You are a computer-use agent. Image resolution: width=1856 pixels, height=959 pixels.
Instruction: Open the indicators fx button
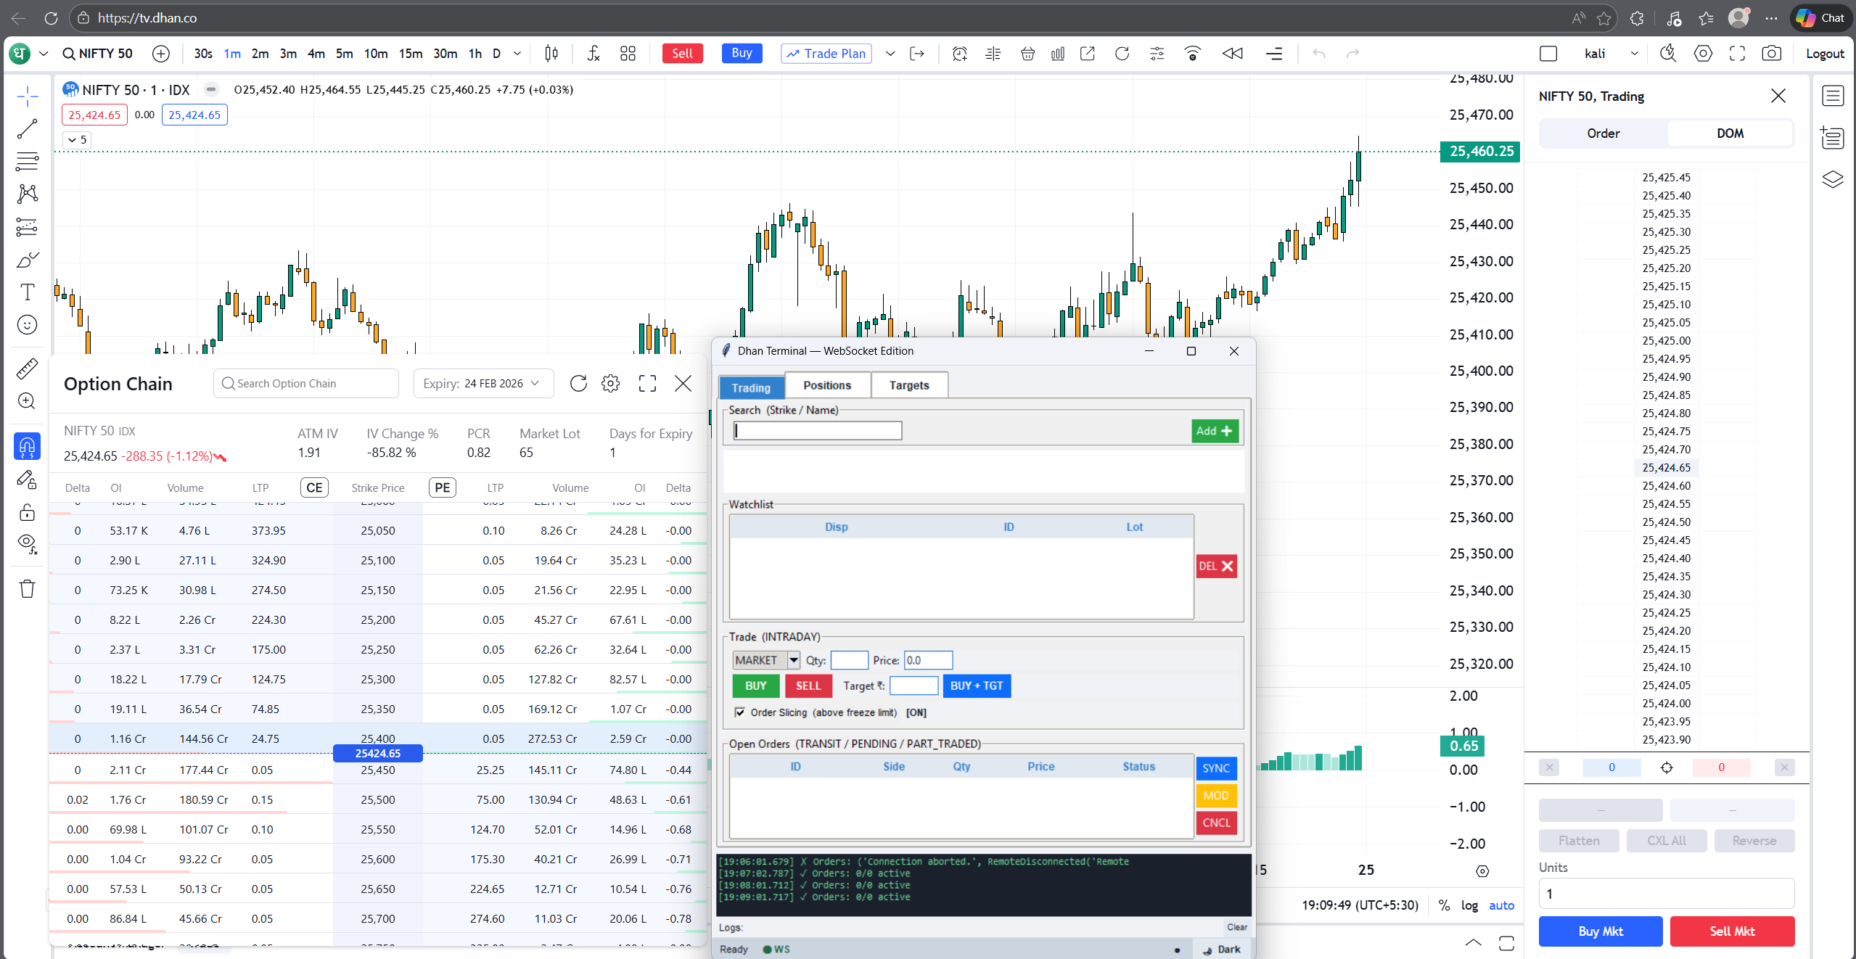click(594, 53)
